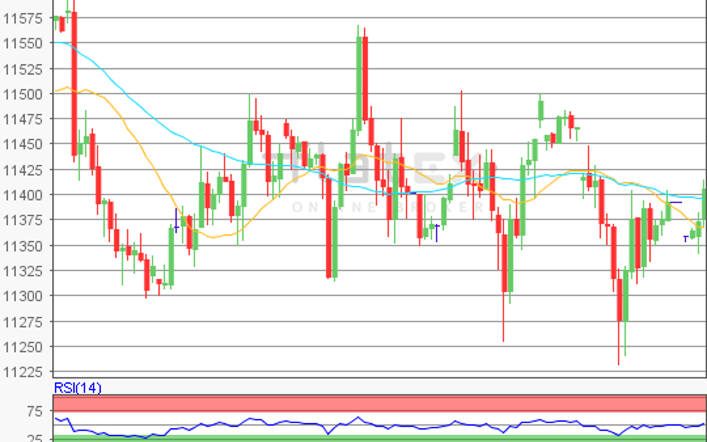Click the 11500 price axis label
This screenshot has height=442, width=707.
[x=22, y=94]
